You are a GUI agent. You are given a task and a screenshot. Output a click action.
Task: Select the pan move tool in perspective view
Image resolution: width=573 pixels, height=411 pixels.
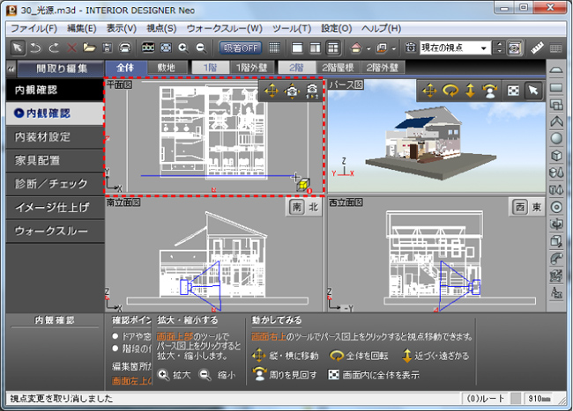click(428, 91)
